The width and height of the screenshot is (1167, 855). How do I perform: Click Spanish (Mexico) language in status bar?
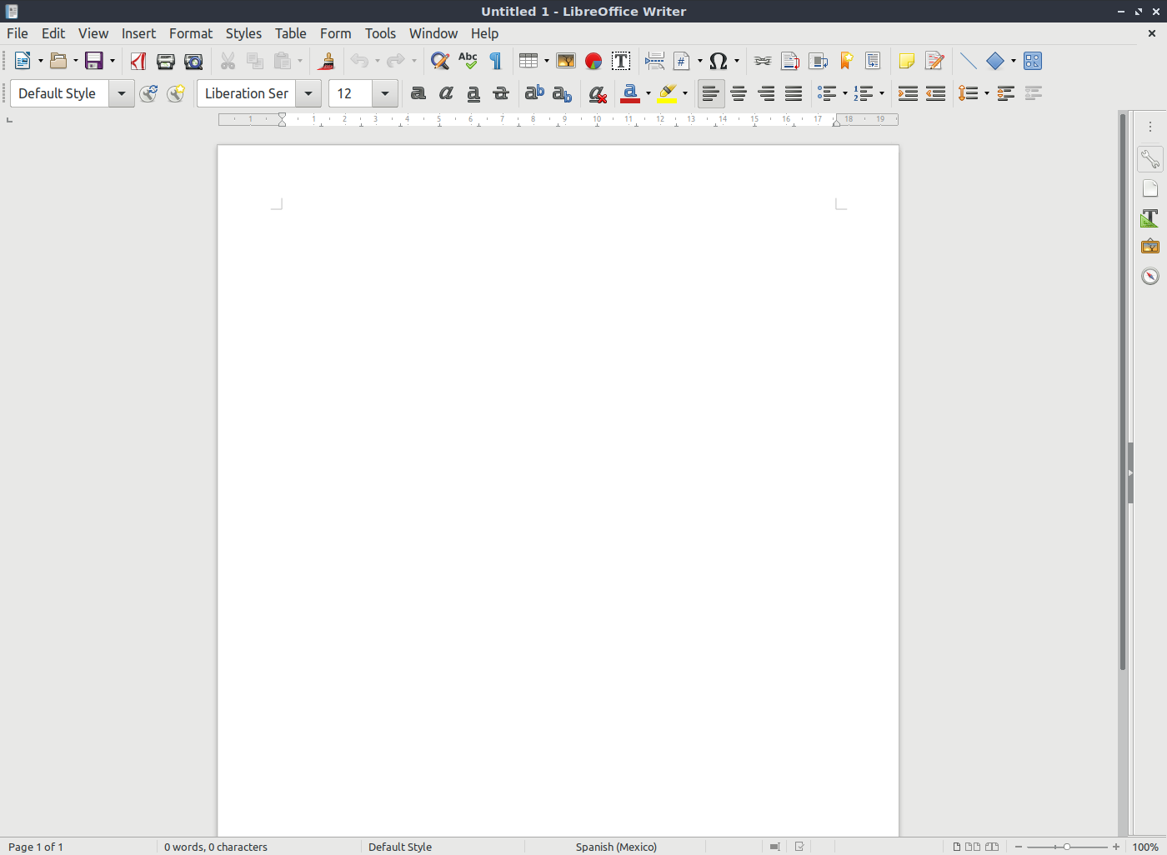point(616,847)
